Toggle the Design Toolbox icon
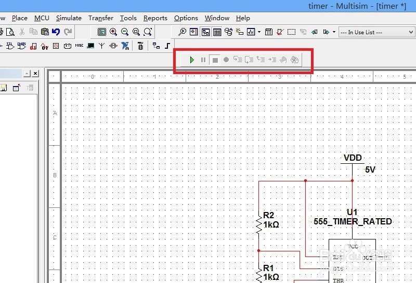This screenshot has height=283, width=416. click(x=205, y=32)
